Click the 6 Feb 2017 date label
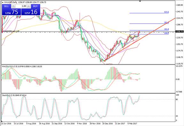This screenshot has width=184, height=126. 133,124
